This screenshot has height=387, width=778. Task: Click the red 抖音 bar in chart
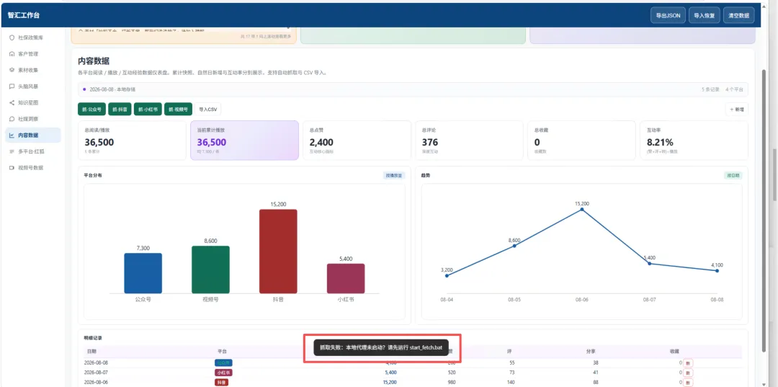tap(278, 251)
